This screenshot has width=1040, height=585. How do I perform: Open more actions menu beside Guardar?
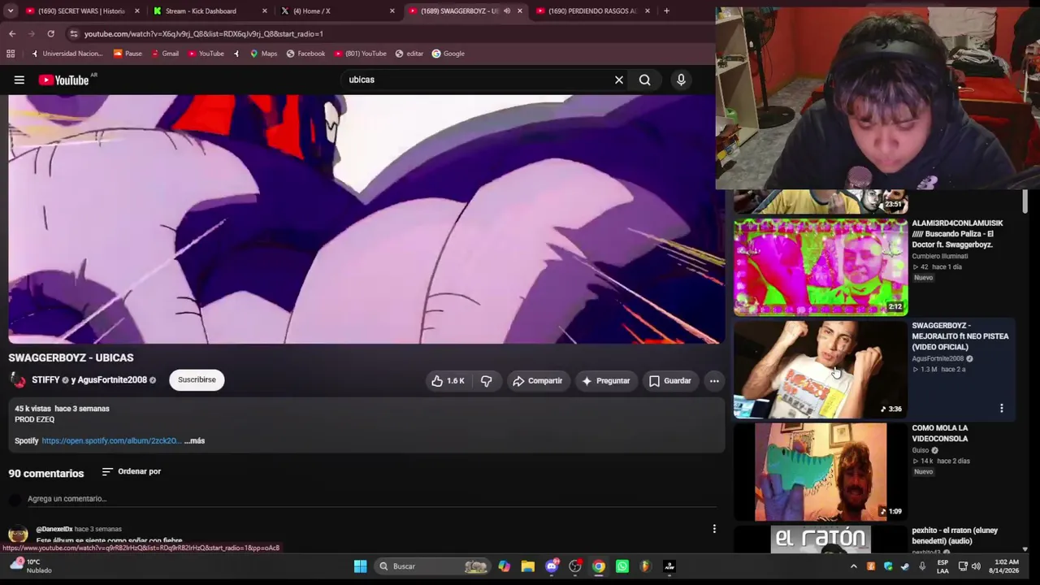pyautogui.click(x=714, y=380)
